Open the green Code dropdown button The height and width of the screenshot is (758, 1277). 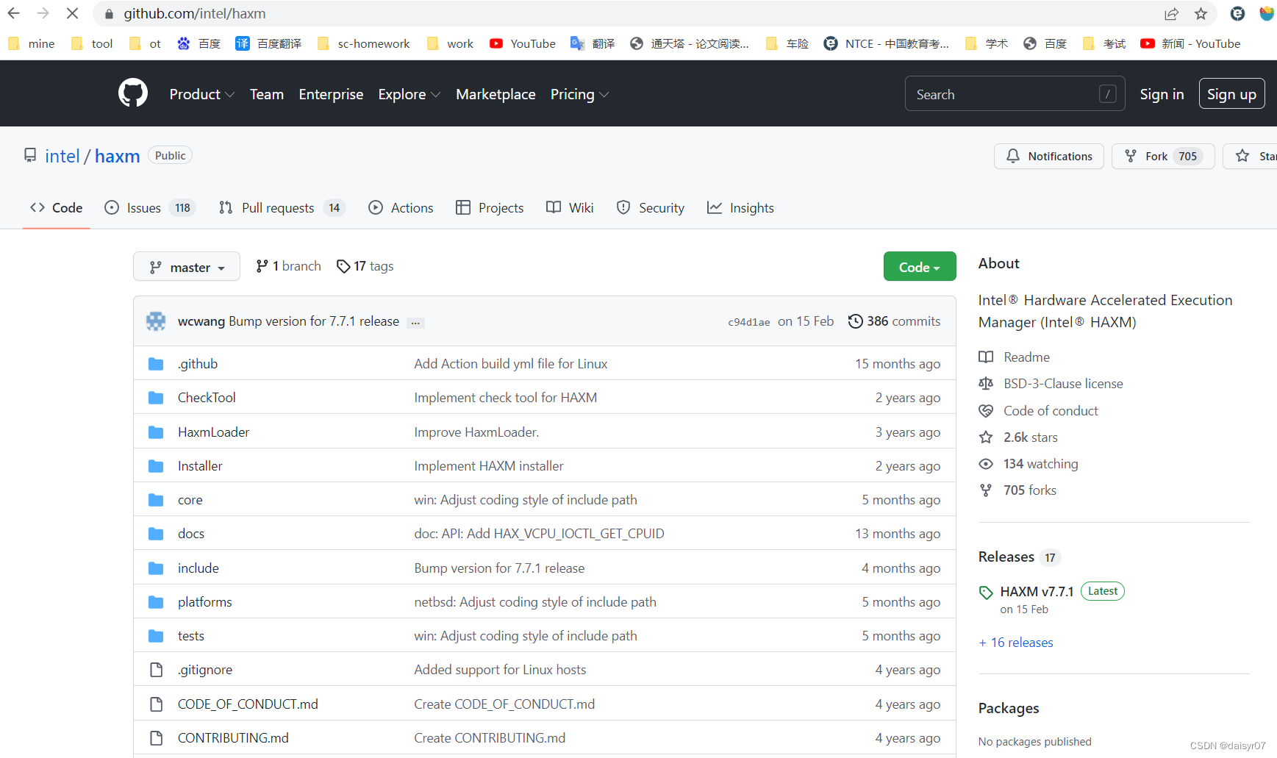coord(919,267)
